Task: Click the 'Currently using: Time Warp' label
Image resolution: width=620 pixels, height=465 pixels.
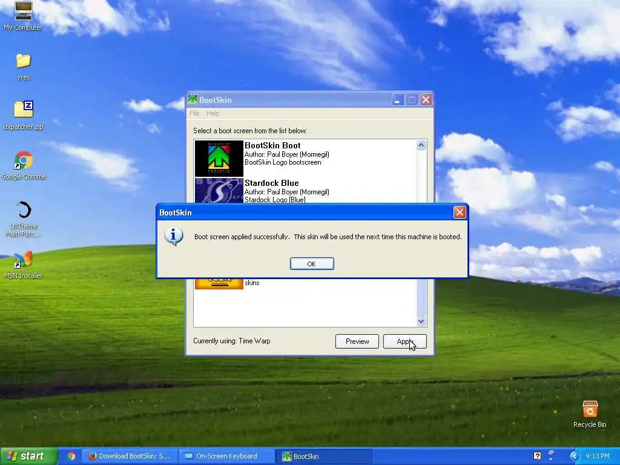Action: coord(232,341)
